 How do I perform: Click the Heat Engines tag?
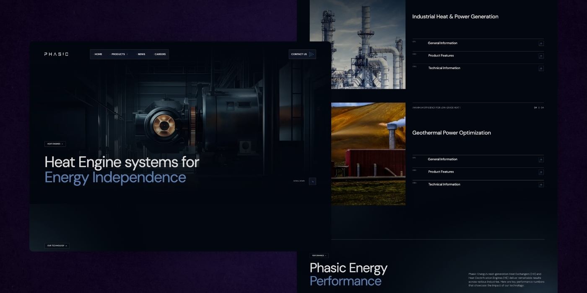click(55, 144)
